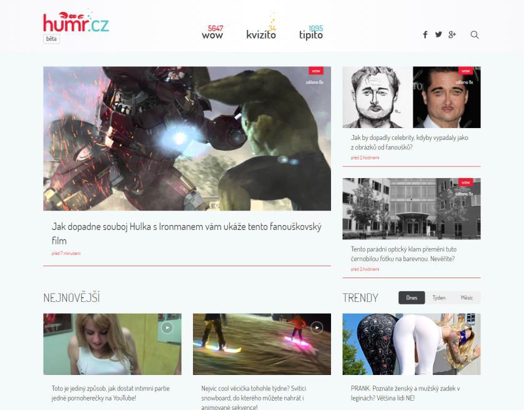This screenshot has width=524, height=410.
Task: Click the wow badge on black-and-white building card
Action: [x=465, y=182]
